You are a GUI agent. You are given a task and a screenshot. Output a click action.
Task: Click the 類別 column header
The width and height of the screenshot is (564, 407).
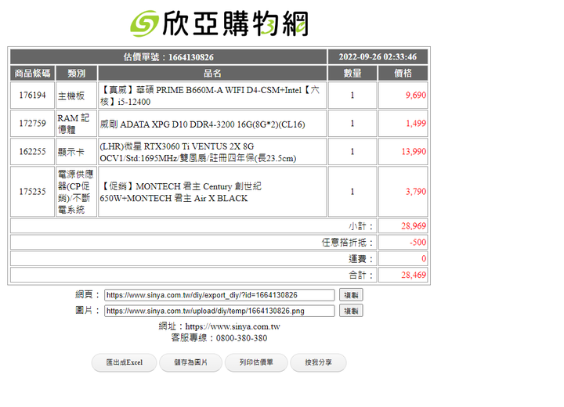(x=76, y=74)
